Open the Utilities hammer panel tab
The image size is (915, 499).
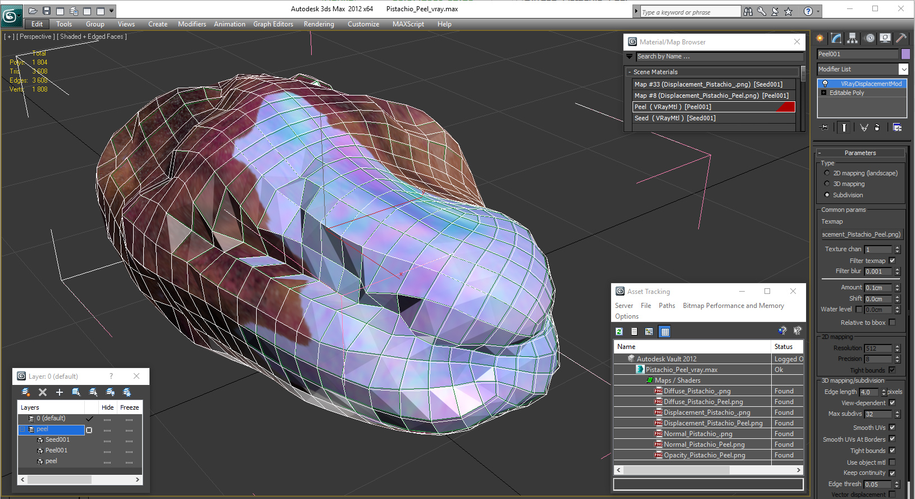901,38
